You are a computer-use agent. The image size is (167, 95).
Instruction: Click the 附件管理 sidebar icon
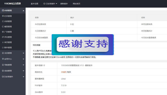(x=3, y=47)
